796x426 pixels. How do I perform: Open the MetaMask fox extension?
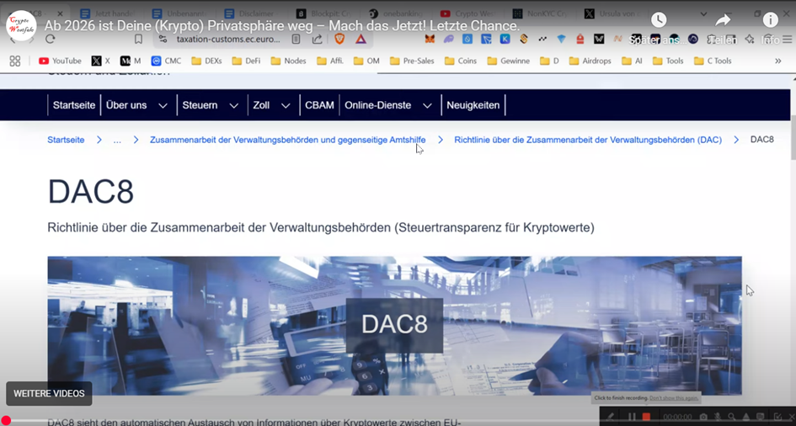click(430, 39)
